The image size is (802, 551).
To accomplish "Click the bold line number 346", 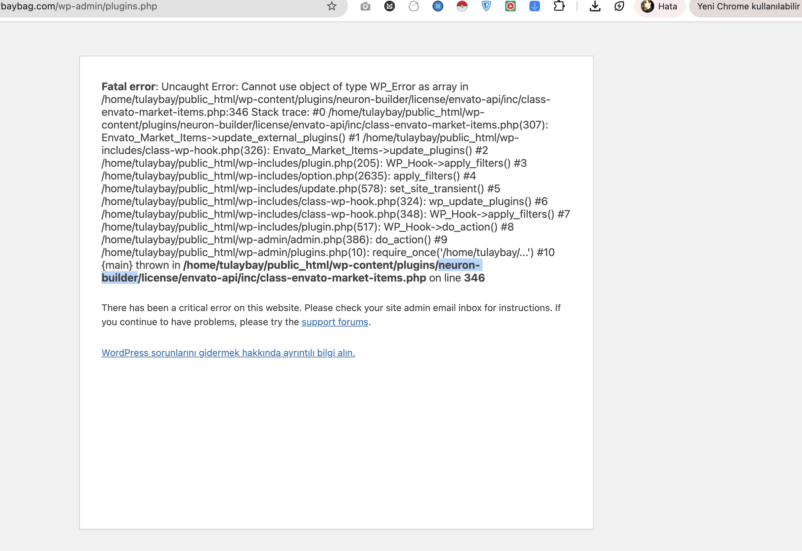I will pos(475,278).
